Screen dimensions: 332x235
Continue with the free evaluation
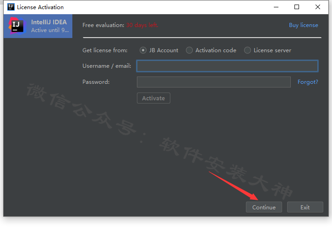(x=264, y=207)
